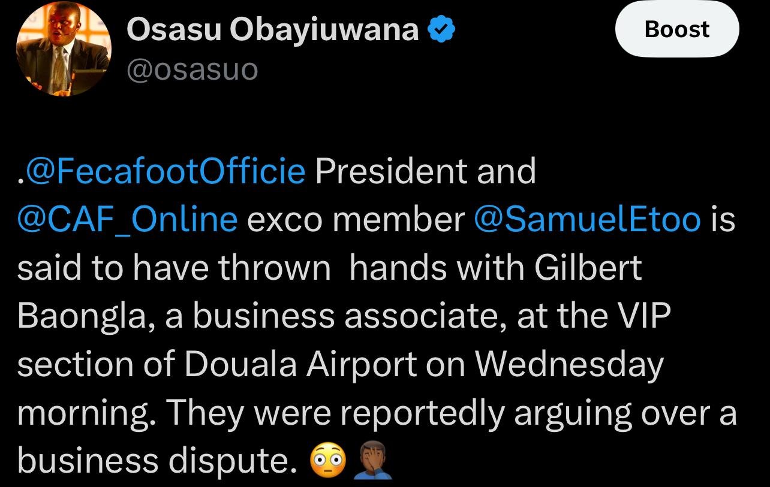This screenshot has width=770, height=487.
Task: Click the blue verified badge
Action: point(441,30)
